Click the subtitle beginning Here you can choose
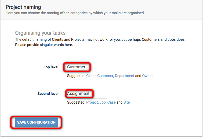 point(75,13)
